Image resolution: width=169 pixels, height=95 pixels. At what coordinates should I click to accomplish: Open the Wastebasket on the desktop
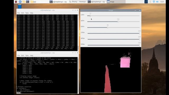pyautogui.click(x=20, y=6)
